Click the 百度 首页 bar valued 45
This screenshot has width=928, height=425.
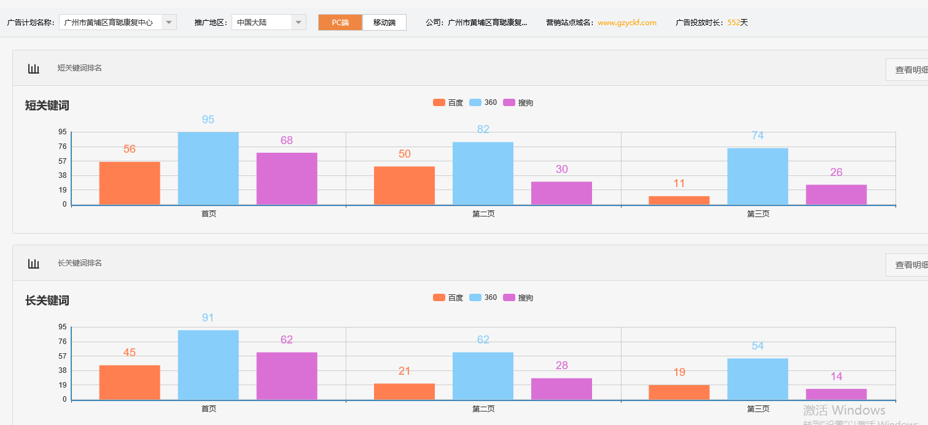130,383
